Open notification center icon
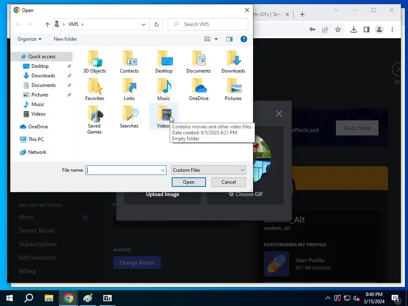This screenshot has height=306, width=408. (396, 298)
